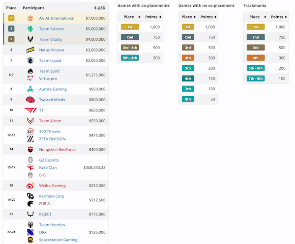Open the AG.AL International team link

[x=57, y=18]
